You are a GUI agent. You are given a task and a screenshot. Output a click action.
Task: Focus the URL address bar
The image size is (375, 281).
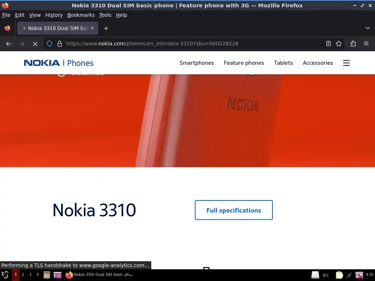194,44
